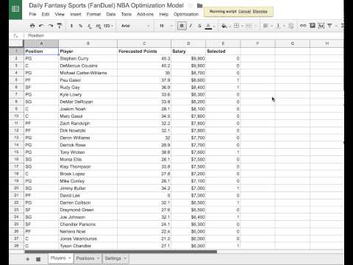Format cells as currency
Screen dimensions: 353x265
pos(71,26)
